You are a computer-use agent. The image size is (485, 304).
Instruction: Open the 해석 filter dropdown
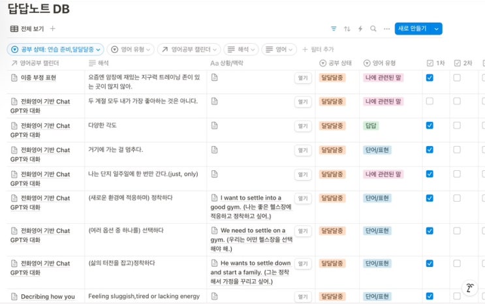[242, 50]
